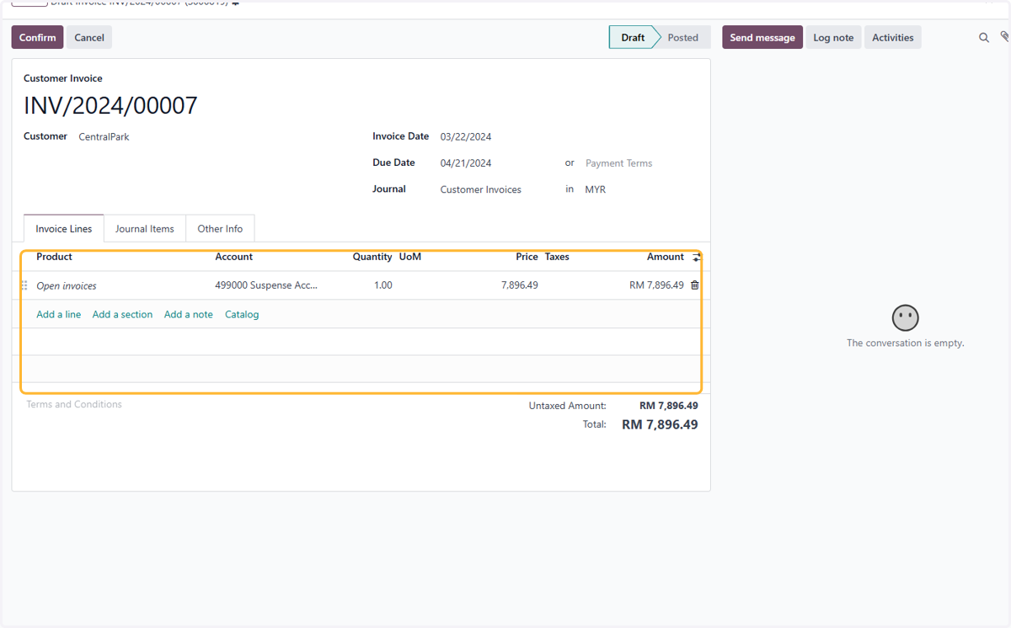
Task: Click the quantity value 1.00
Action: coord(383,285)
